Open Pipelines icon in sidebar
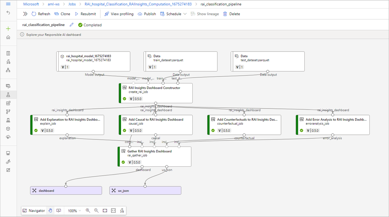The width and height of the screenshot is (389, 217). (x=8, y=112)
